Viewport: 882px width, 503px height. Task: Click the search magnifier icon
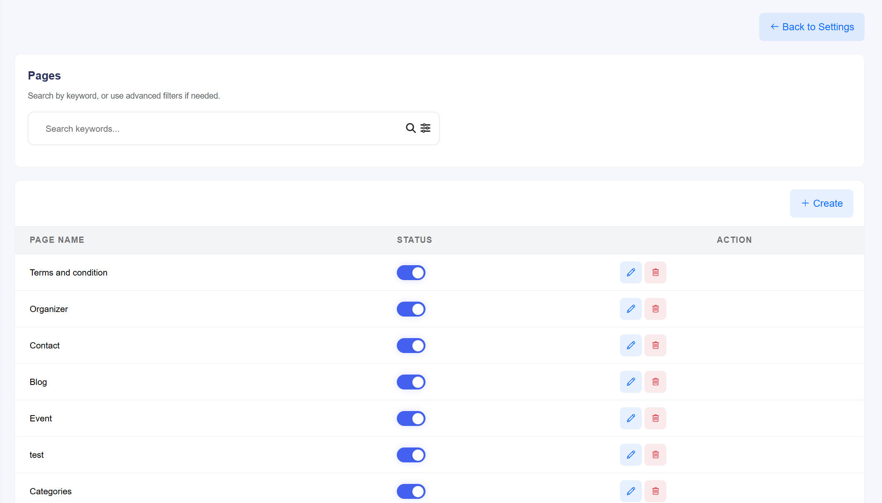pyautogui.click(x=410, y=128)
